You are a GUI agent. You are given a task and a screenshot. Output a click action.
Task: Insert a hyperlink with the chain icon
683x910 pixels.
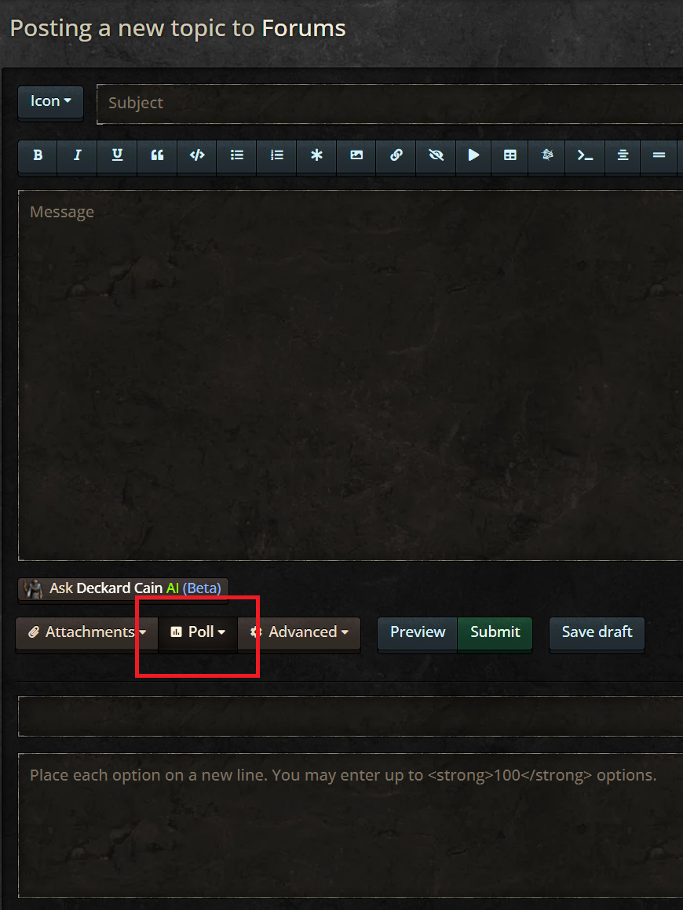[396, 155]
